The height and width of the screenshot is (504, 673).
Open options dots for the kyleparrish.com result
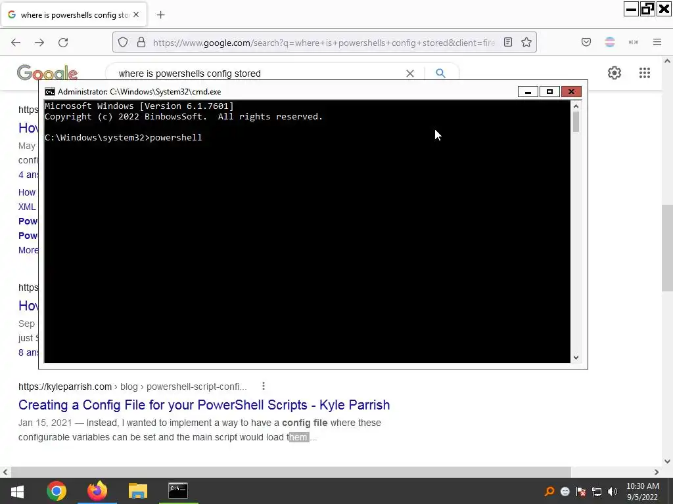[264, 386]
